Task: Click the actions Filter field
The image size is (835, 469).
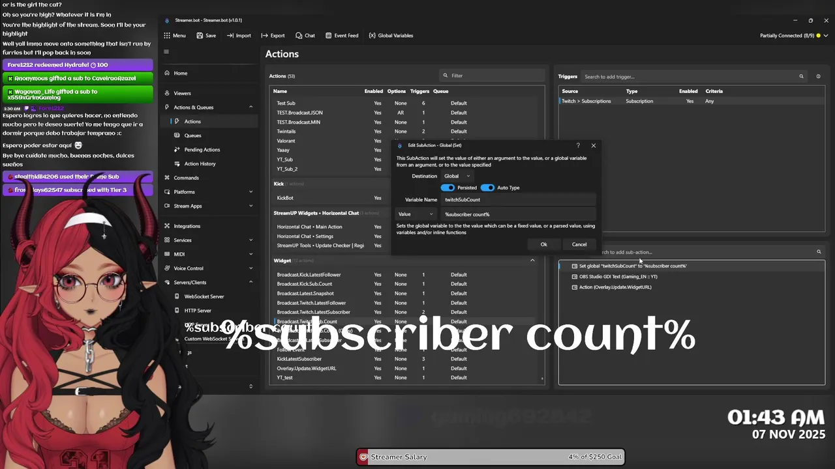Action: [x=493, y=76]
